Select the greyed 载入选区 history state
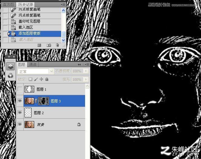This screenshot has width=201, height=159. pos(35,39)
